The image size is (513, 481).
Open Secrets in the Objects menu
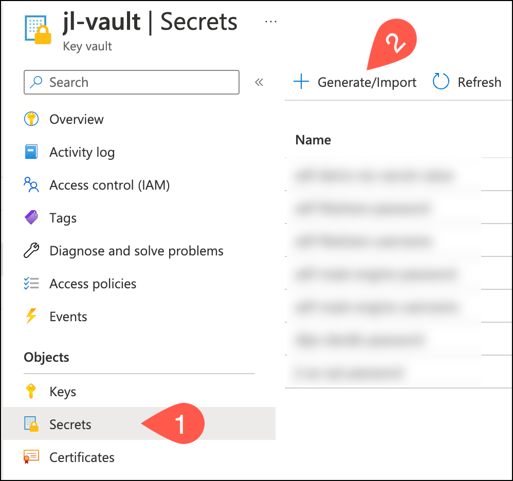(x=70, y=424)
